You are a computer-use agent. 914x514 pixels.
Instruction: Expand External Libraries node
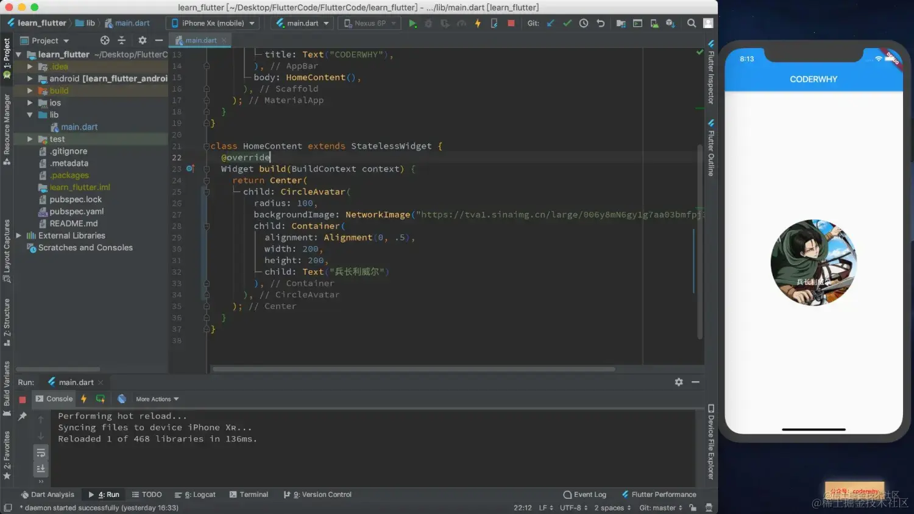tap(18, 236)
